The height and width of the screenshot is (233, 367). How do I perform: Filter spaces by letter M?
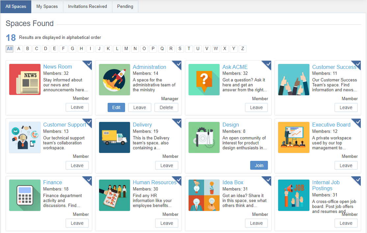(x=126, y=48)
